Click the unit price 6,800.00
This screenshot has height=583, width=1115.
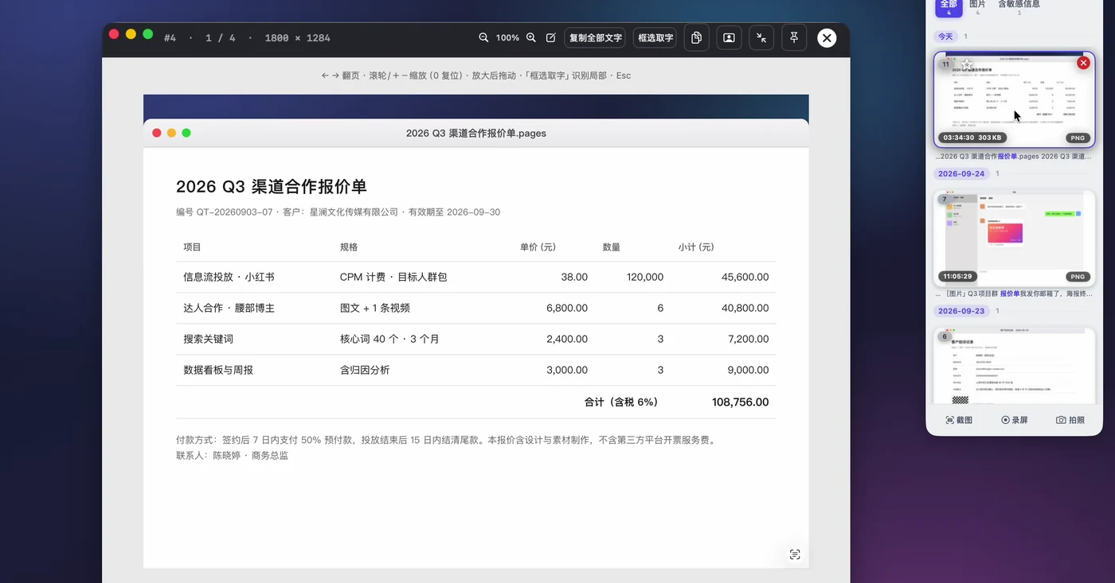[x=567, y=308]
